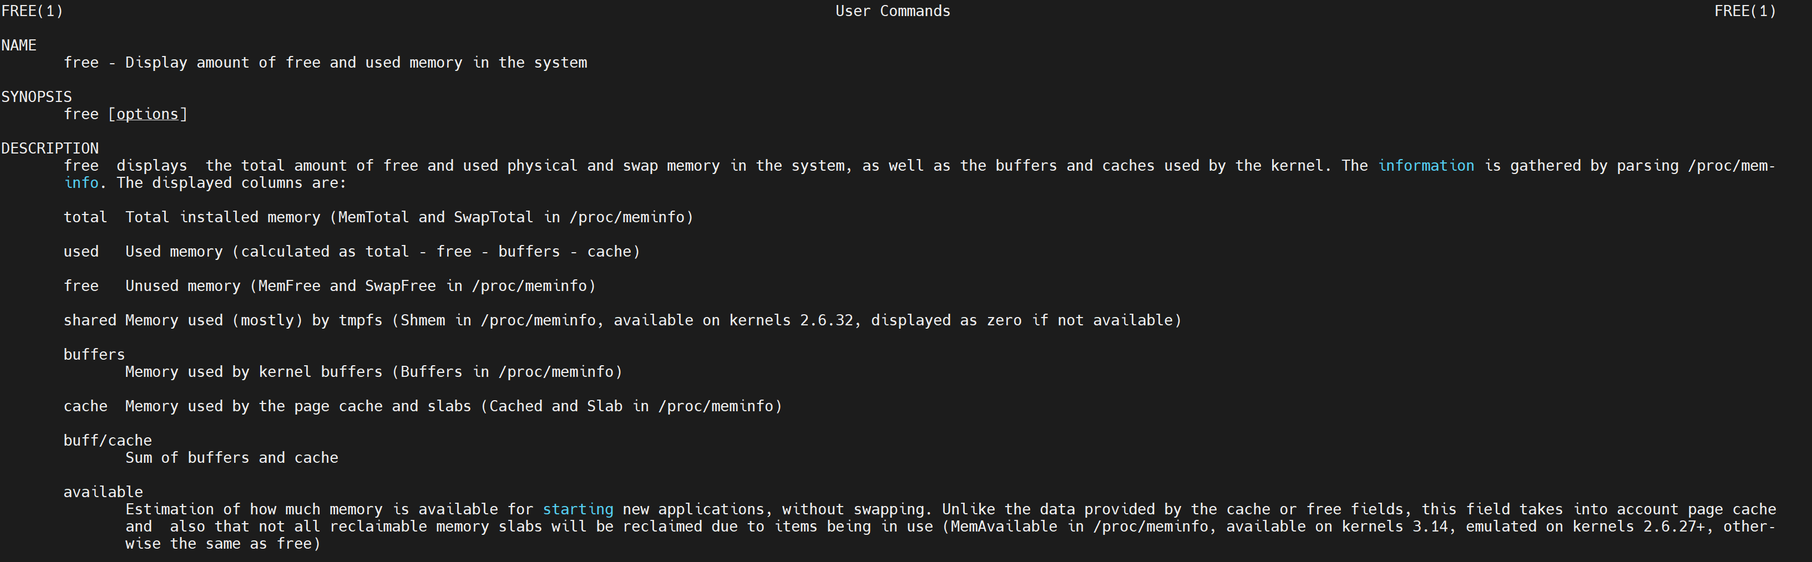Click the SYNOPSIS section heading
This screenshot has width=1812, height=562.
37,97
